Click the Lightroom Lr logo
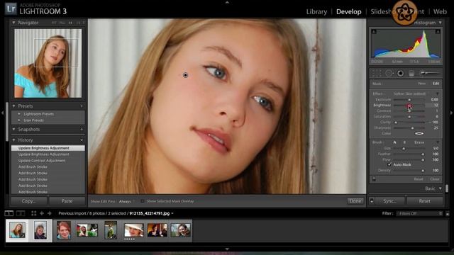 (11, 9)
